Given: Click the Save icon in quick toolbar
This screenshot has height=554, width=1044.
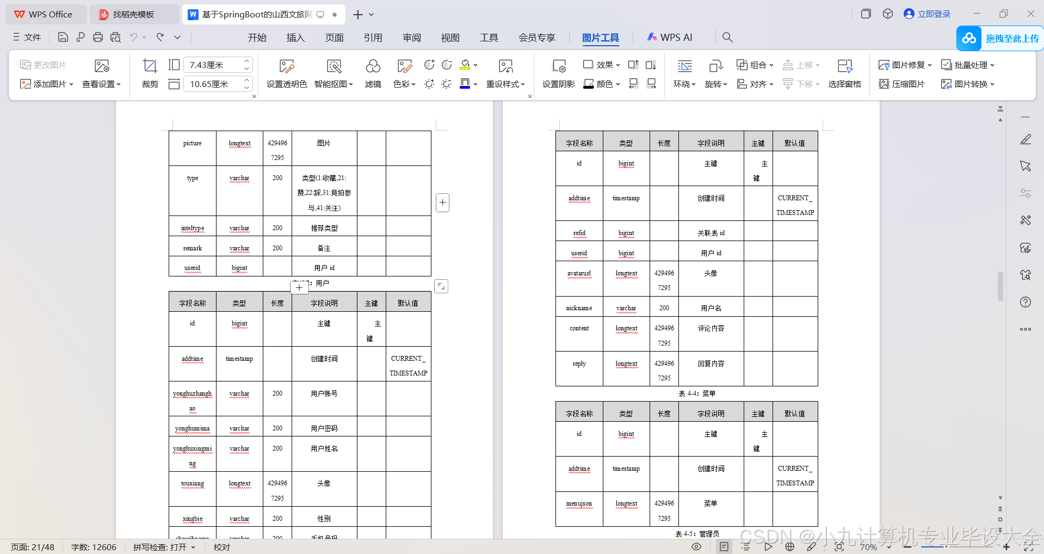Looking at the screenshot, I should (63, 37).
